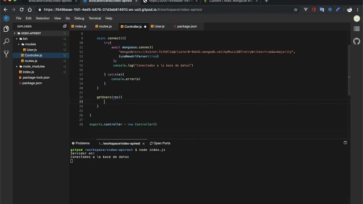
Task: Open the Go menu
Action: (67, 18)
